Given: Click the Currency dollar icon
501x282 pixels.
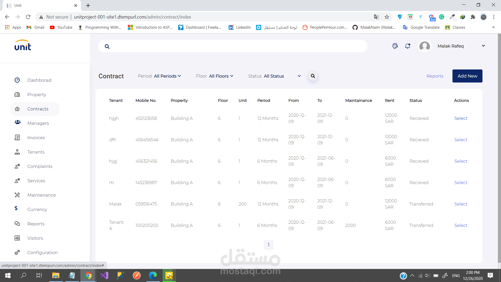Looking at the screenshot, I should coord(16,208).
